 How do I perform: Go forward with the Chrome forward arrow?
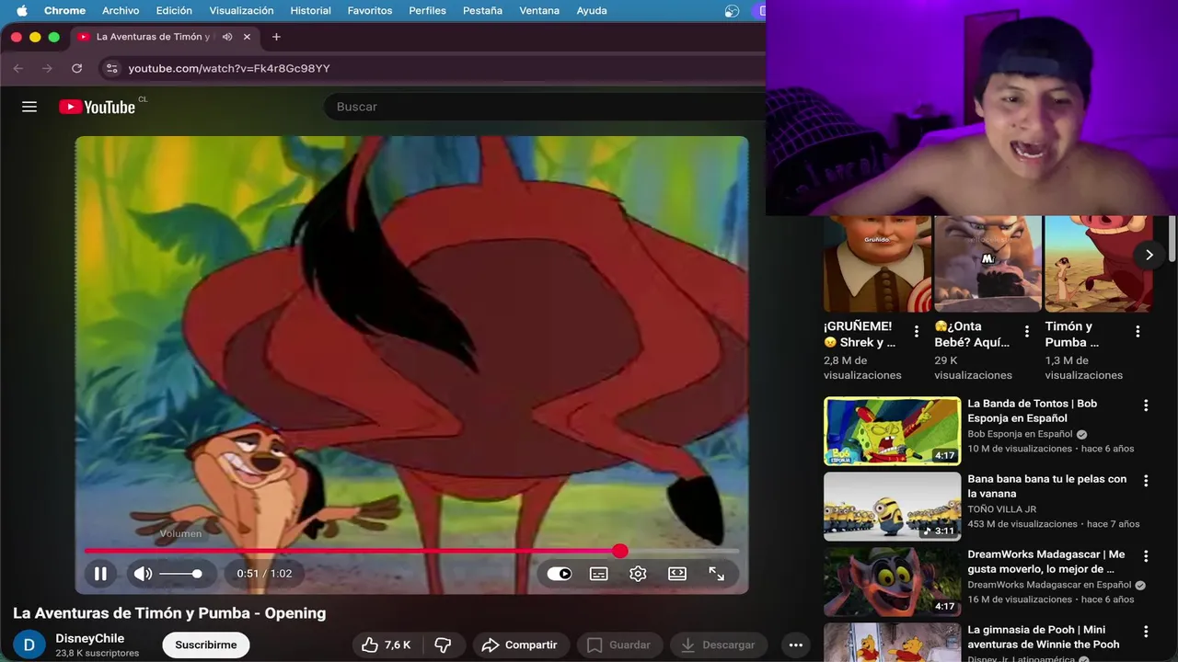[x=48, y=68]
